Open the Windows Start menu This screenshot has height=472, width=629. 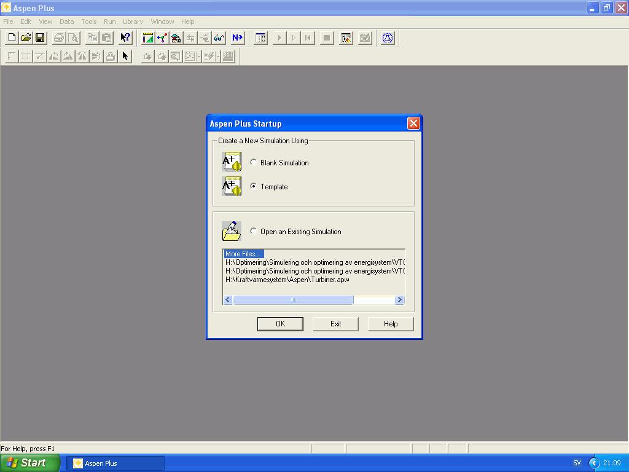click(29, 463)
